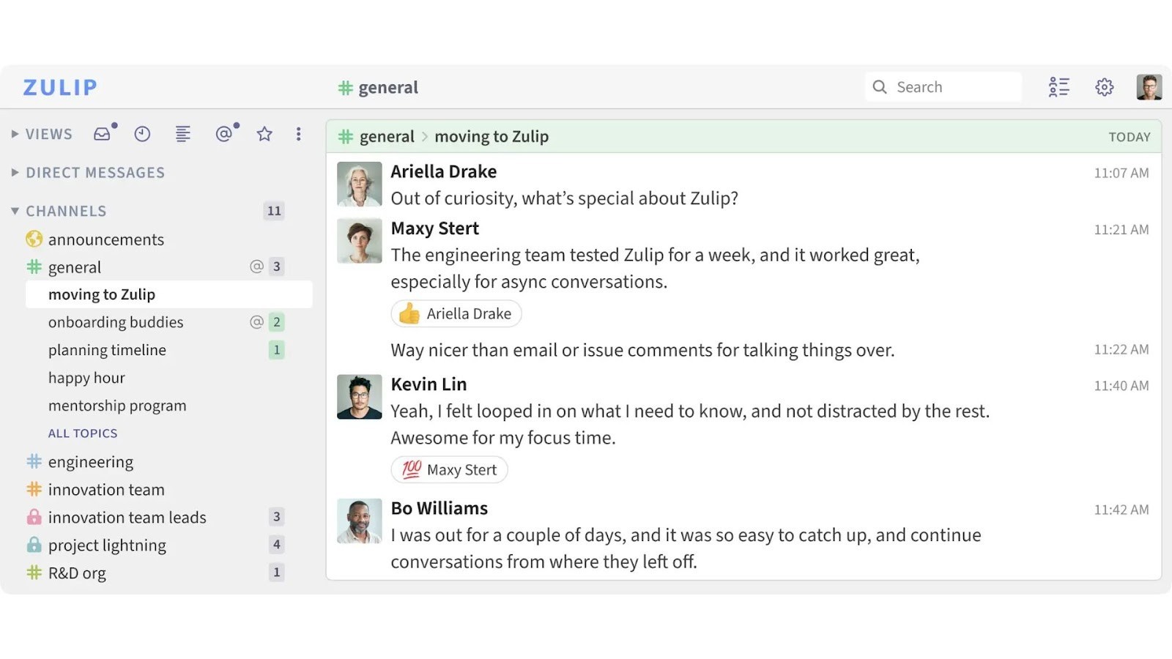
Task: Open ALL TOPICS under general
Action: coord(83,433)
